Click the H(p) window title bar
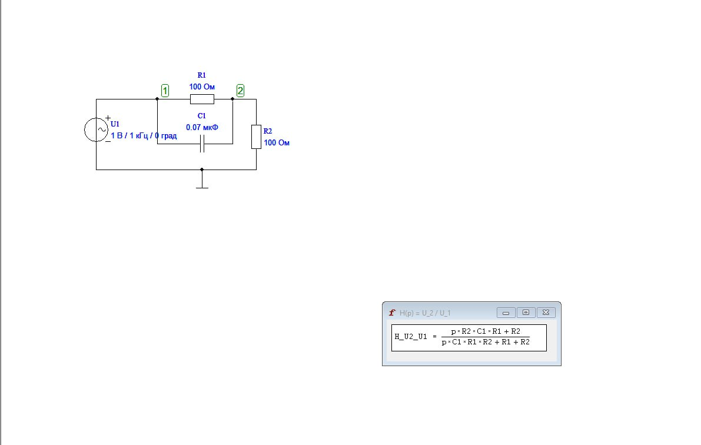Viewport: 701px width, 445px height. coord(471,313)
